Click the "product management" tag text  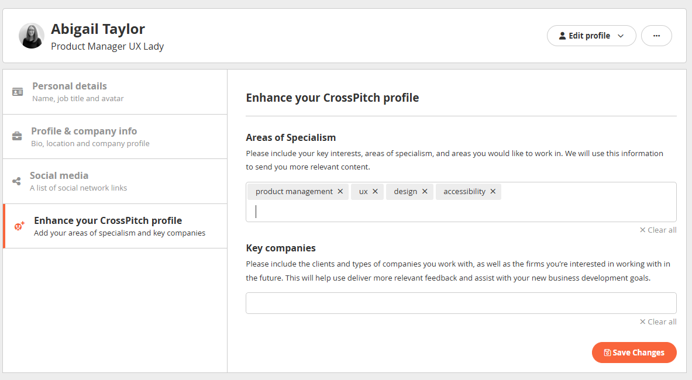(294, 191)
